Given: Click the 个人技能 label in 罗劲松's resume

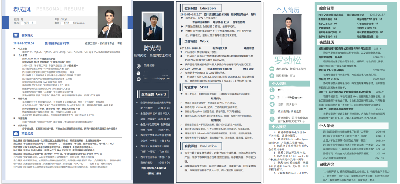Looking at the screenshot, I should [x=283, y=126].
